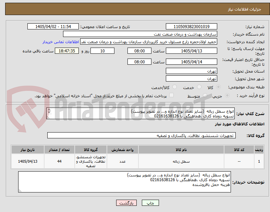Click the بازگشت (back) button
Screen dimensions: 270x212
126,203
